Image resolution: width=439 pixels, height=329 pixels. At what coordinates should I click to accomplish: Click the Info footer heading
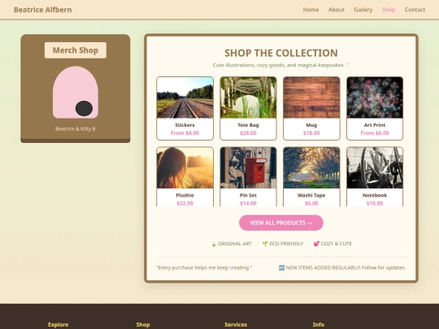tap(319, 324)
